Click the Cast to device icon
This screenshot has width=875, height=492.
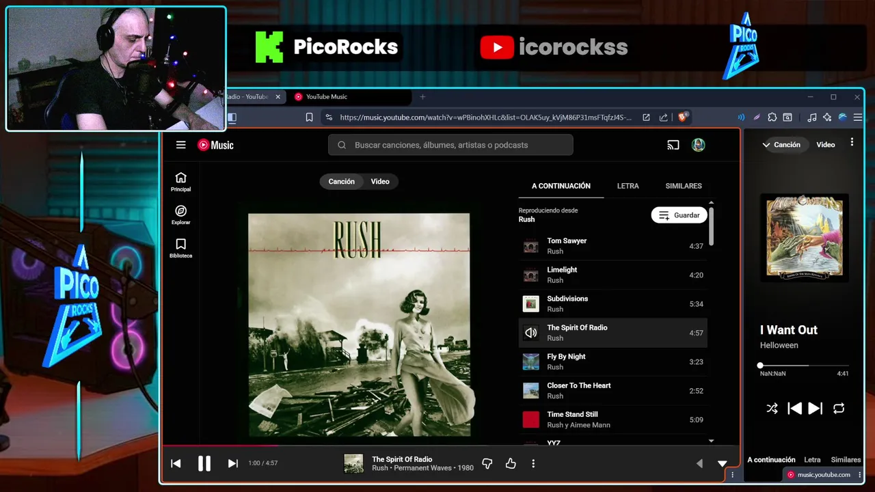(x=673, y=145)
